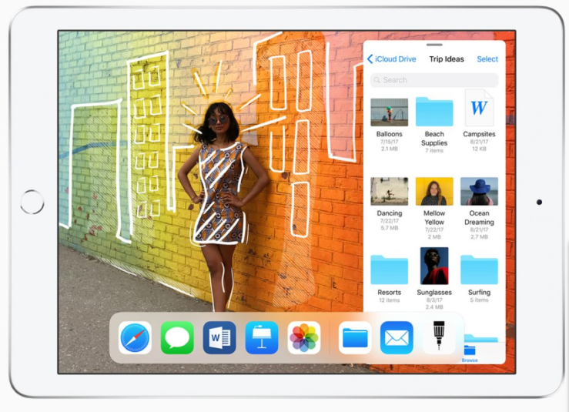Click the "Surfing" folder name
Image resolution: width=569 pixels, height=412 pixels.
(479, 292)
